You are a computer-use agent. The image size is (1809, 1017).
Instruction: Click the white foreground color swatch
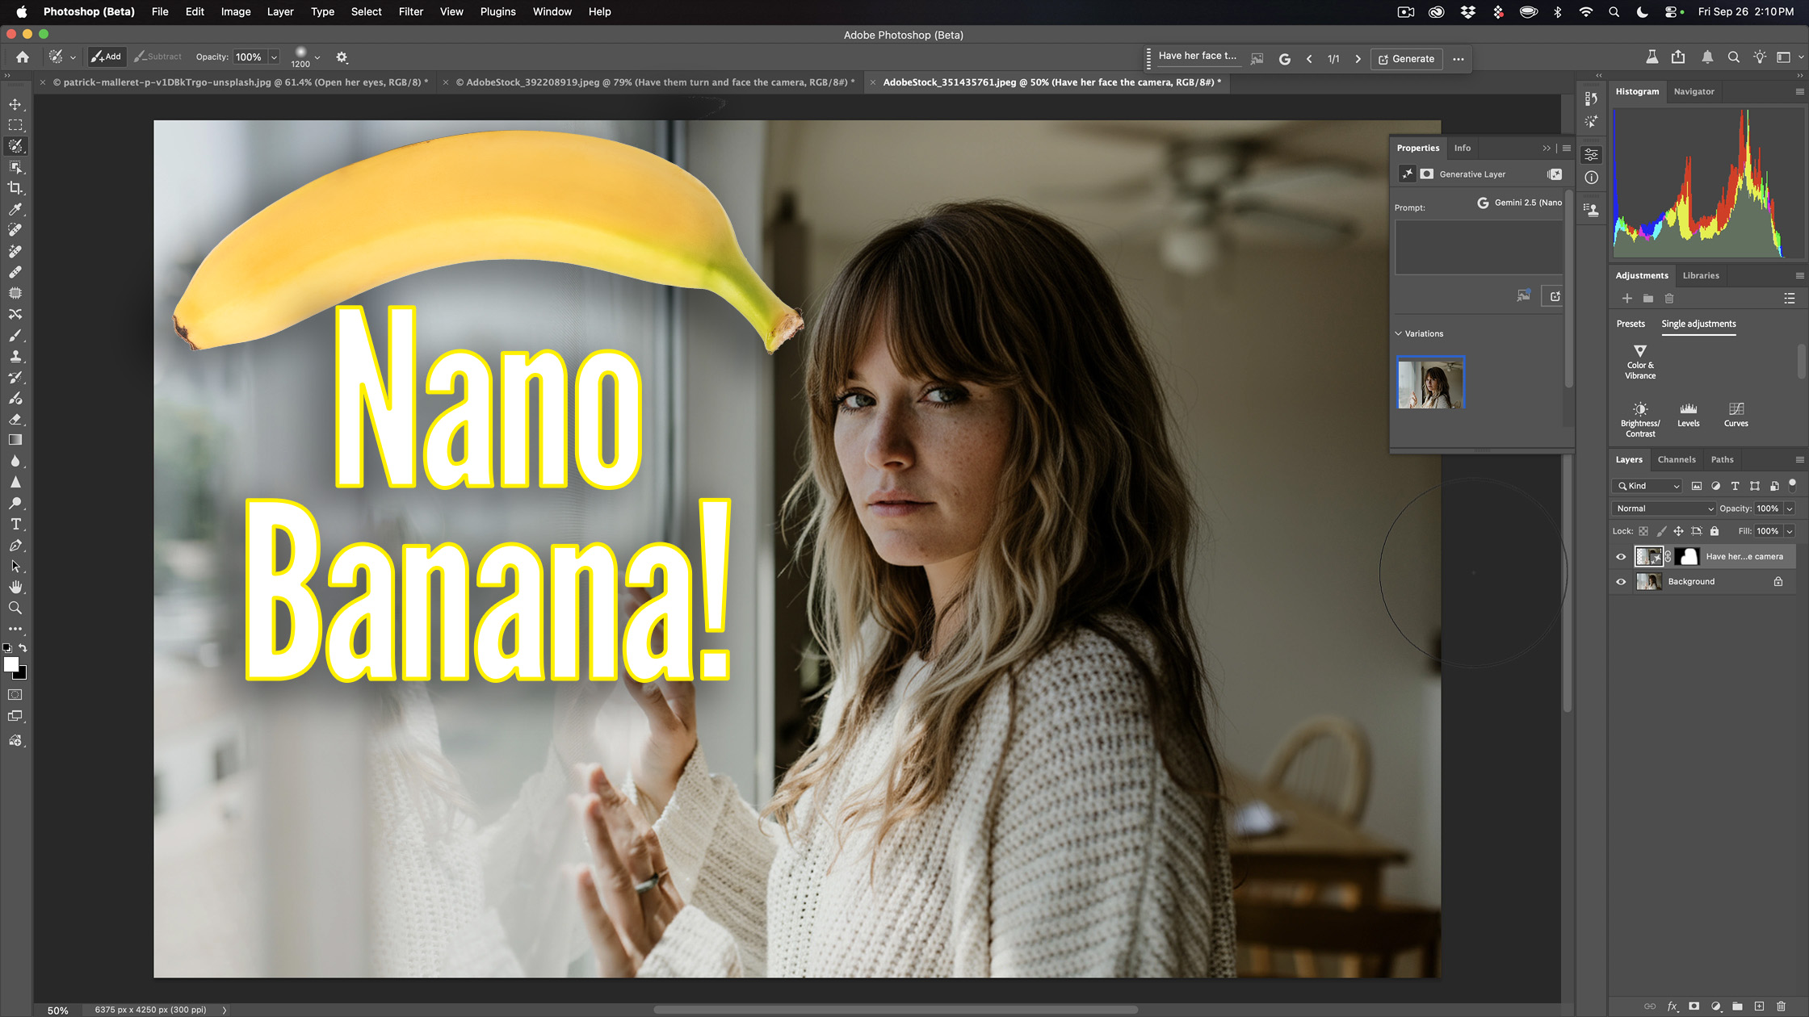click(x=12, y=665)
